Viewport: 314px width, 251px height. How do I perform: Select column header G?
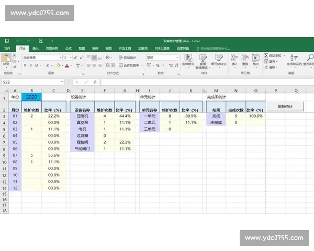[125, 91]
